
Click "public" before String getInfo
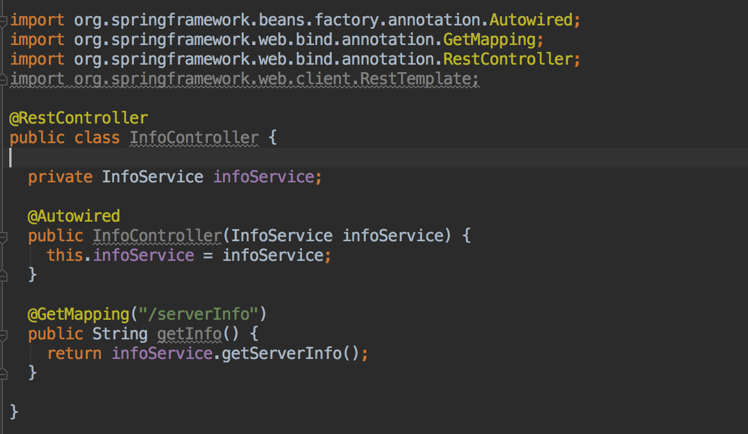[x=55, y=334]
